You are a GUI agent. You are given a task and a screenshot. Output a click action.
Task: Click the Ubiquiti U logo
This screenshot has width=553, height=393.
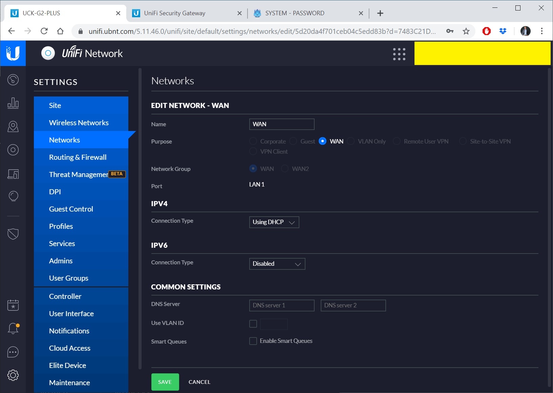[13, 53]
